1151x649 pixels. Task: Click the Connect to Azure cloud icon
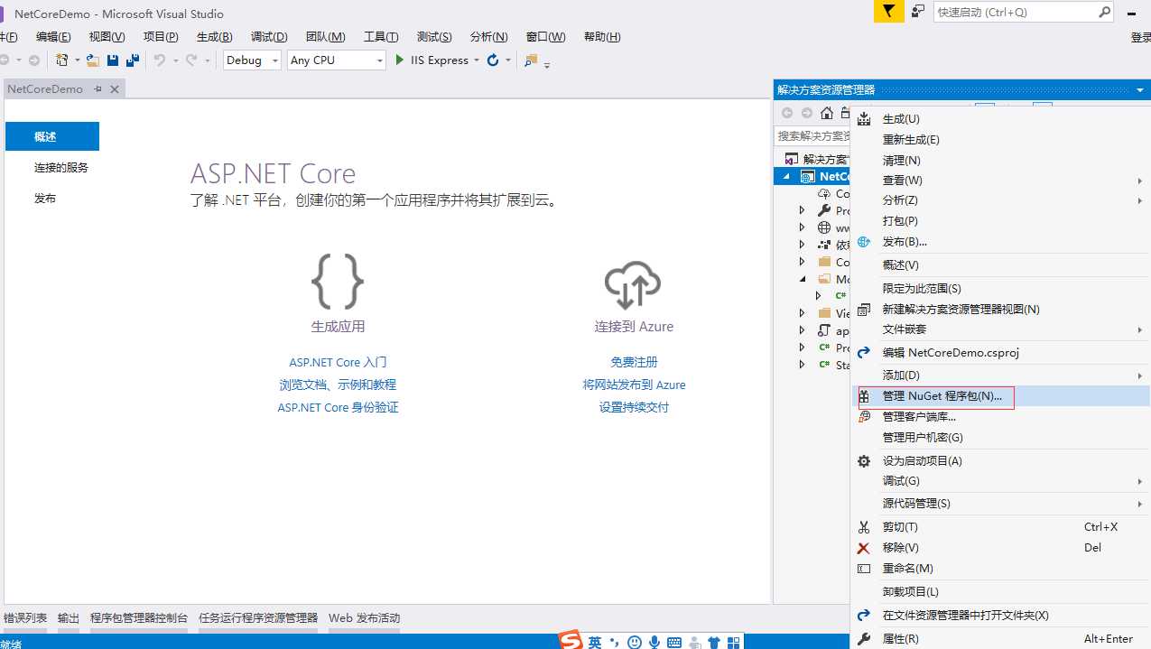633,284
